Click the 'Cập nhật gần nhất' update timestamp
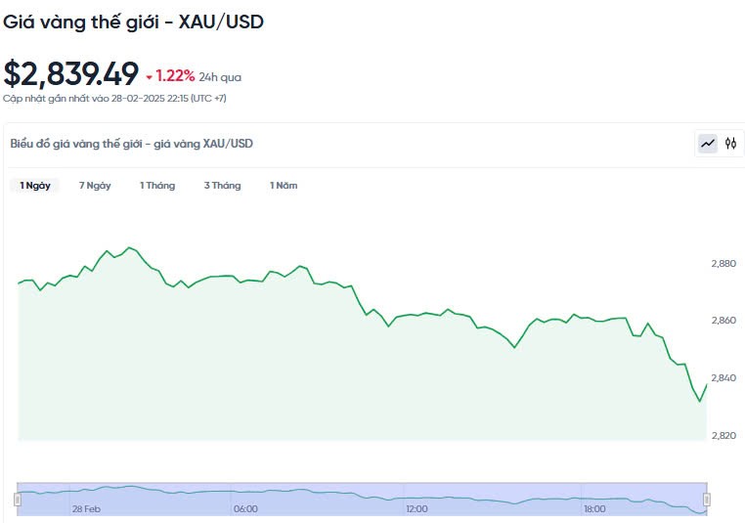745x523 pixels. click(x=114, y=99)
